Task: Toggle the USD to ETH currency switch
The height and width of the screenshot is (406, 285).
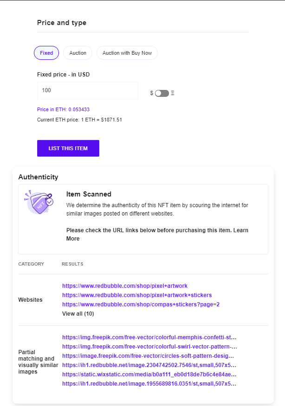Action: click(162, 93)
